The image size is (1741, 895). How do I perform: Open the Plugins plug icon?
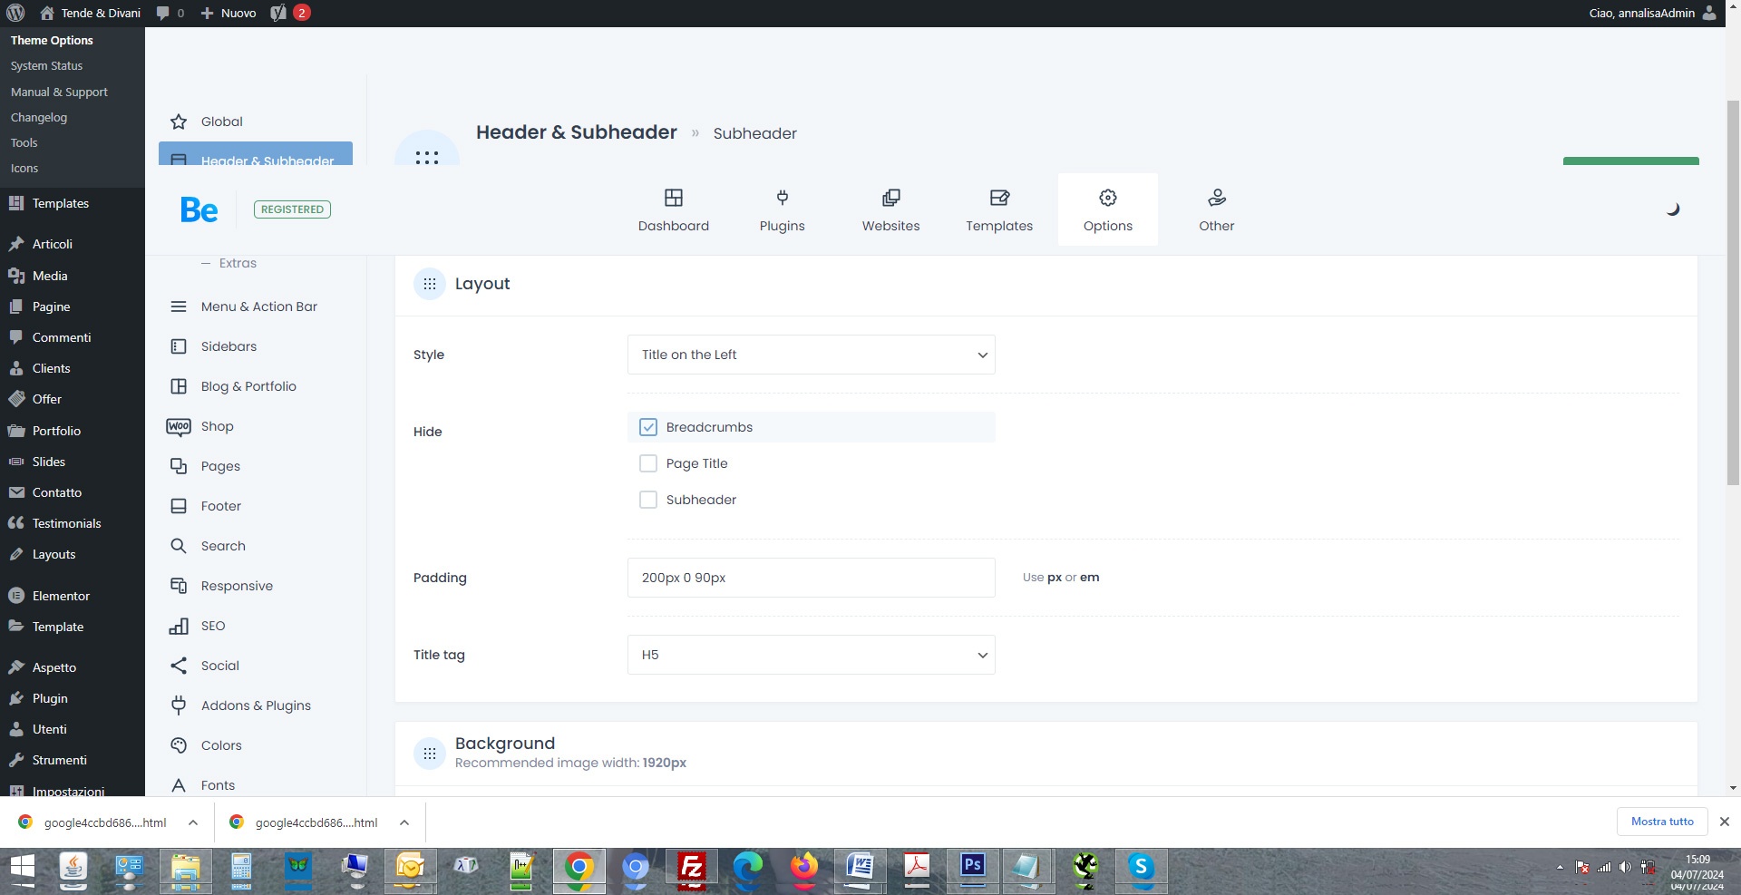click(x=782, y=198)
